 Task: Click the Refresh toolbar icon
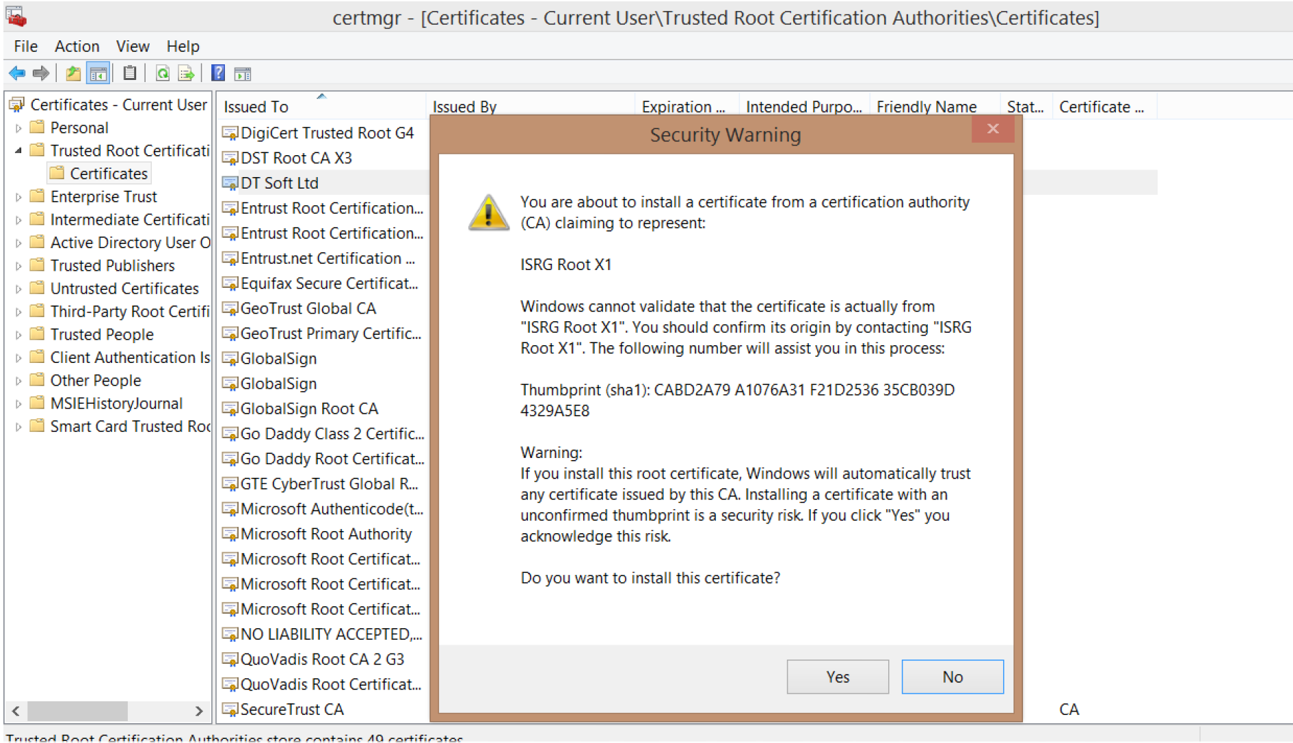[163, 73]
